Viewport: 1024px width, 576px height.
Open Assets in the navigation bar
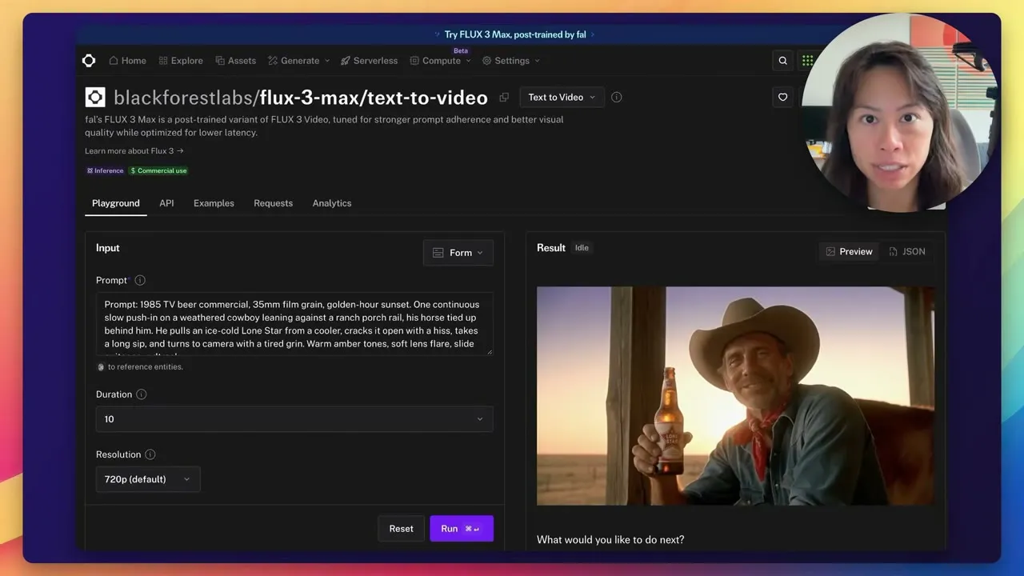coord(236,61)
